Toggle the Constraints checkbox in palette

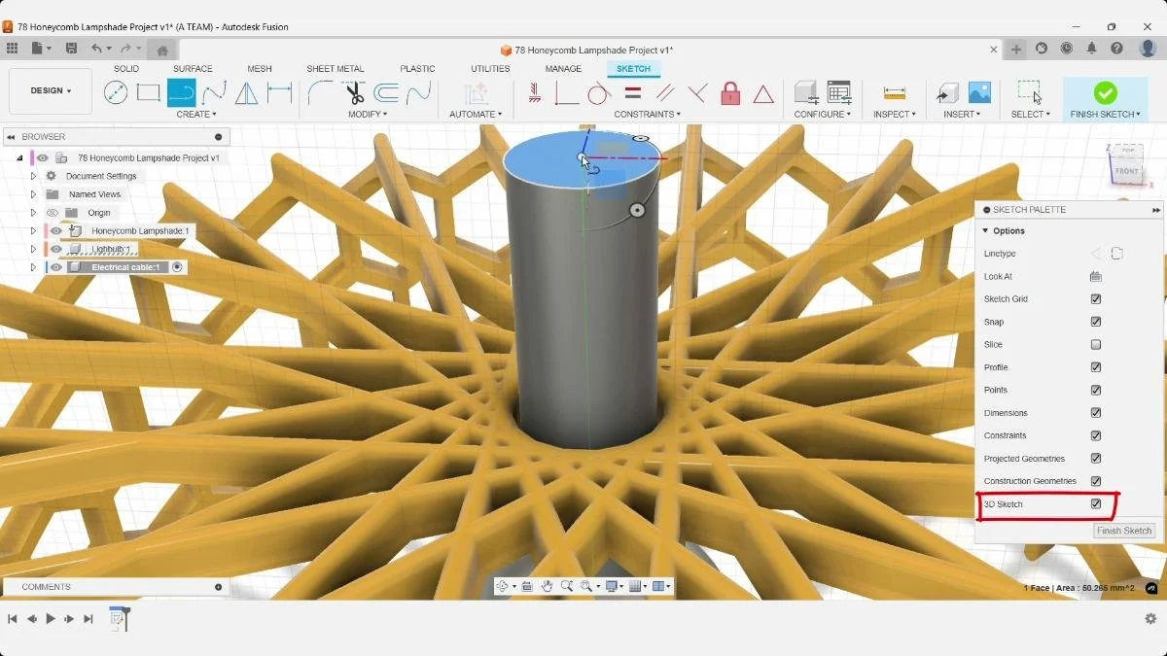pos(1096,435)
